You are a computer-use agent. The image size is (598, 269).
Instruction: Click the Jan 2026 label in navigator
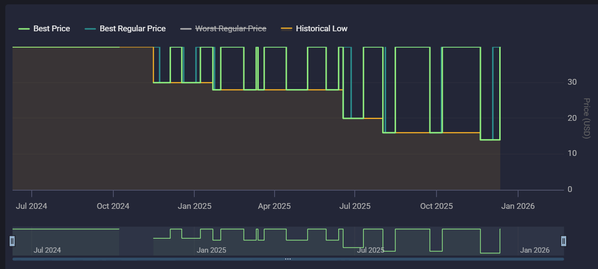535,250
